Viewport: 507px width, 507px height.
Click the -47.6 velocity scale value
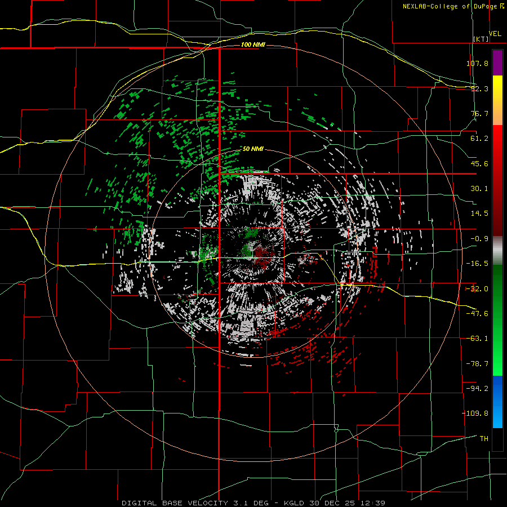(x=477, y=314)
